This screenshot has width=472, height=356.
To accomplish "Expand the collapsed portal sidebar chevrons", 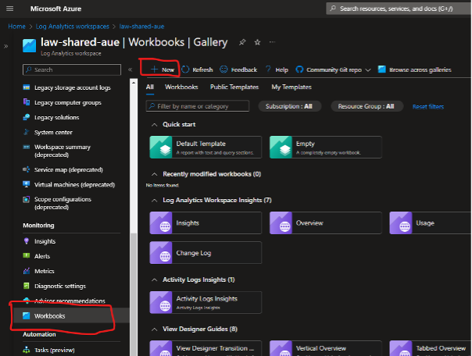I will (5, 46).
